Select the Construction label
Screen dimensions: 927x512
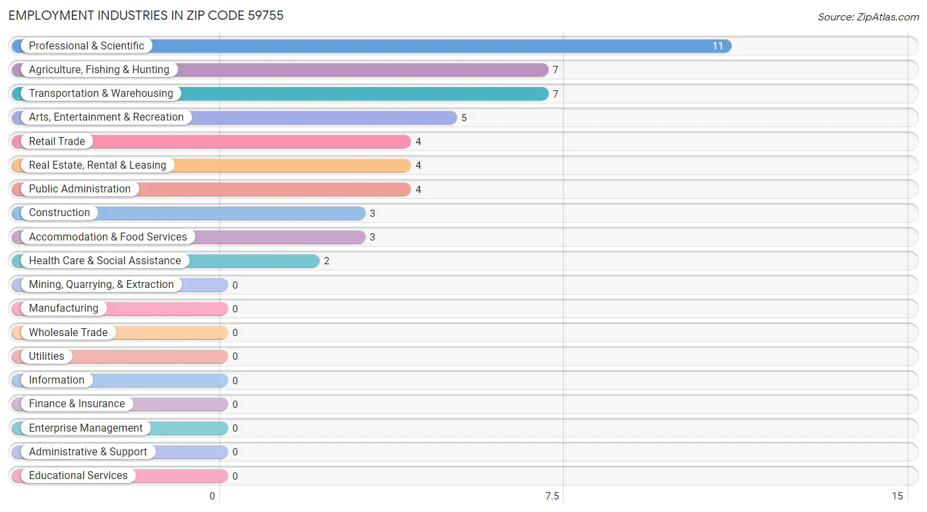click(59, 213)
